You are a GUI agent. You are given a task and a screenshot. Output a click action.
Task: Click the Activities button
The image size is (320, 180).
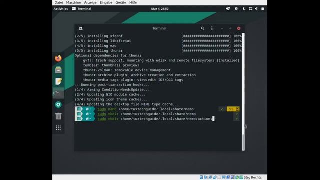click(61, 9)
